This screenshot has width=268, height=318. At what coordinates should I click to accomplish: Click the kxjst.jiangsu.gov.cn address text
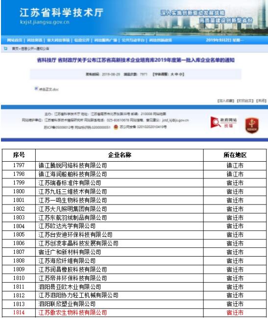point(45,22)
